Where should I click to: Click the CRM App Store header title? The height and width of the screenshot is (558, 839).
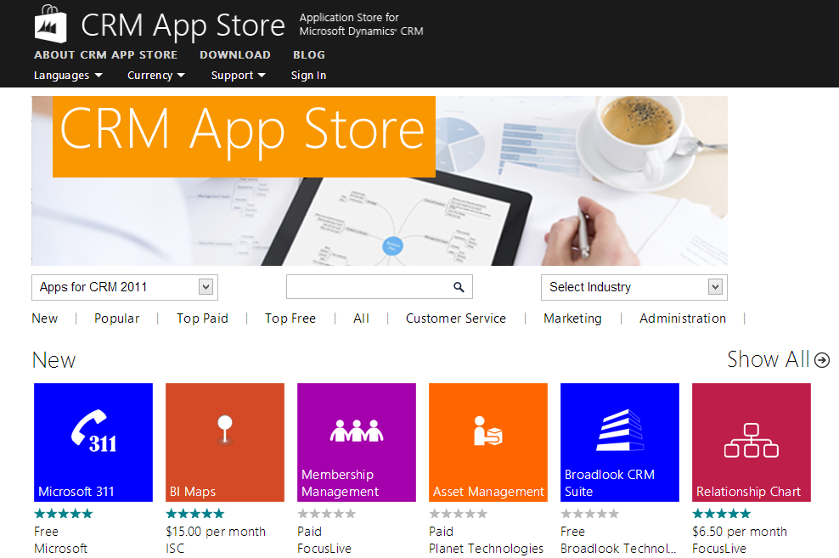[183, 25]
